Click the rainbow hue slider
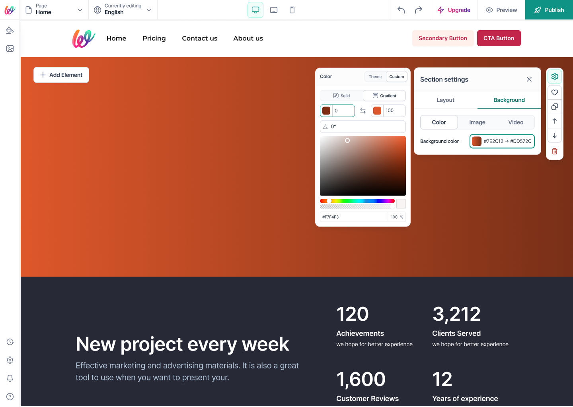The image size is (573, 407). pyautogui.click(x=357, y=201)
